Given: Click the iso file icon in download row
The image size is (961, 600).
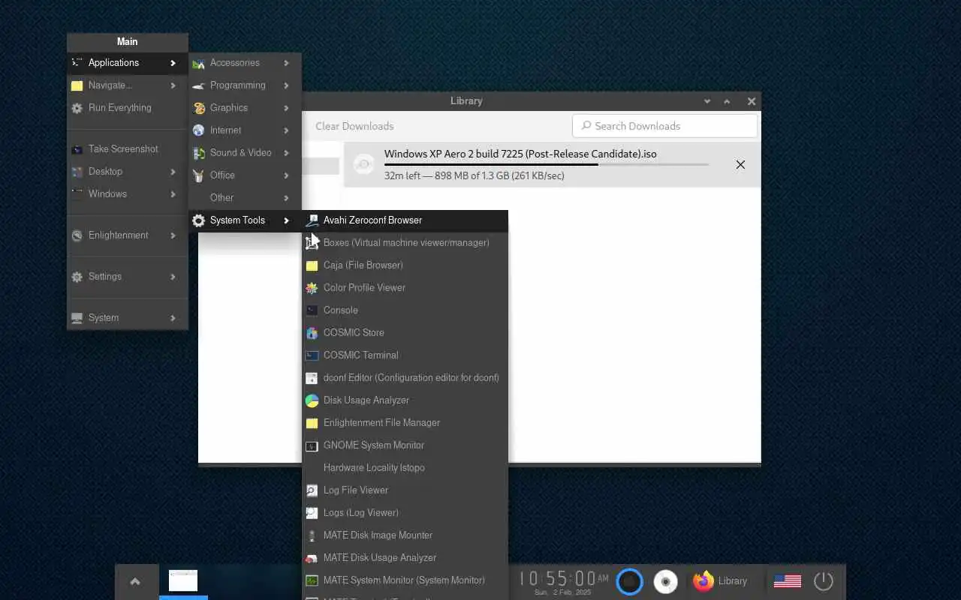Looking at the screenshot, I should [363, 164].
